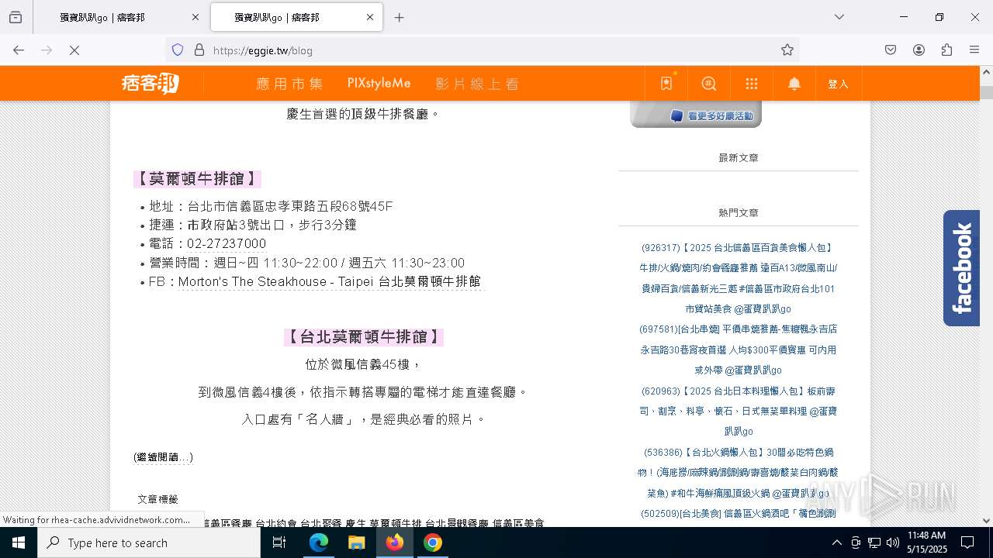
Task: Open the search icon in the PIXNET bar
Action: point(709,84)
